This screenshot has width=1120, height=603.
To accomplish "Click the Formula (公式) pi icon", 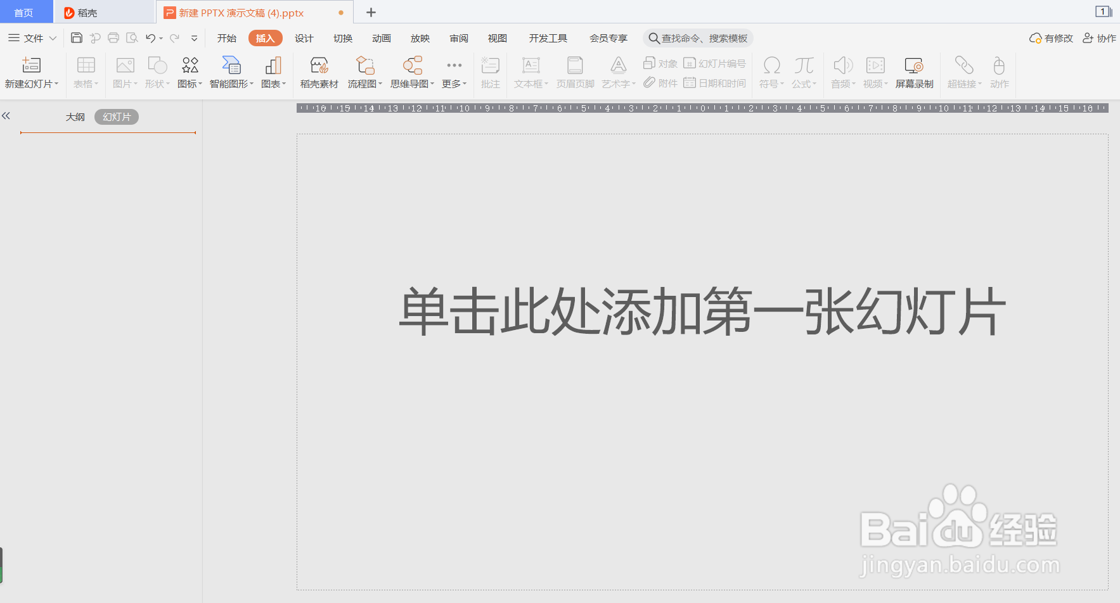I will [804, 65].
